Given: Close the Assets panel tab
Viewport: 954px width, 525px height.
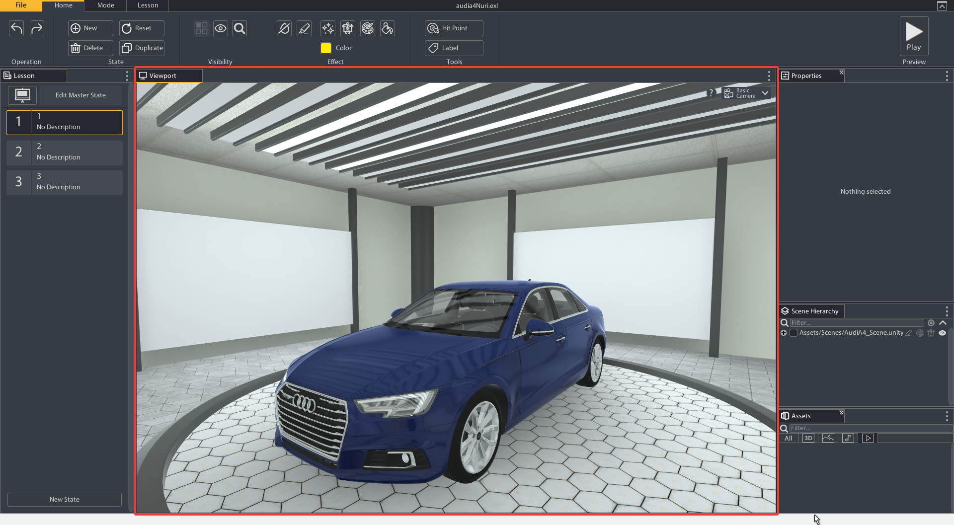Looking at the screenshot, I should point(841,413).
